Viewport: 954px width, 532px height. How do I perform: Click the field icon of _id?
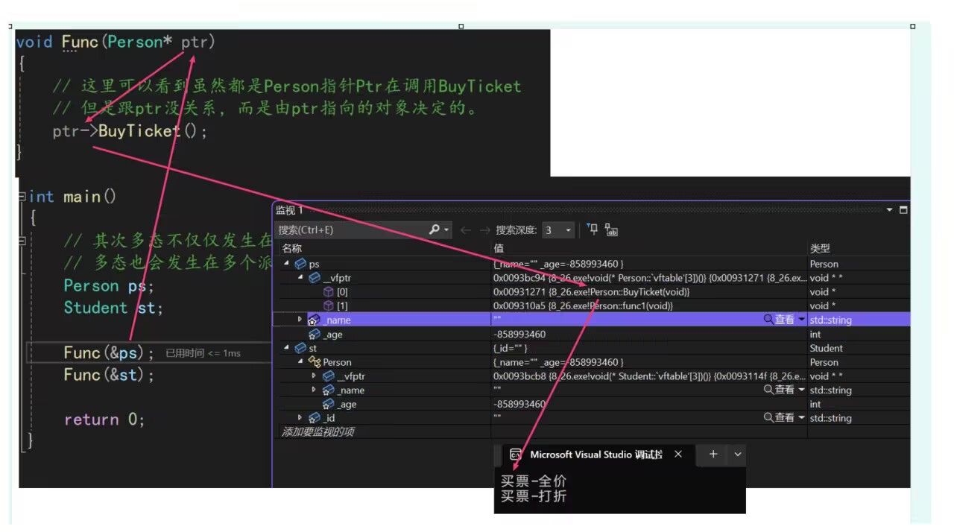315,418
